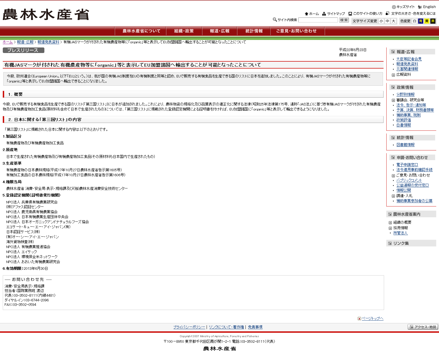Open the 統計情報 navigation tab
This screenshot has width=439, height=353.
tap(254, 31)
